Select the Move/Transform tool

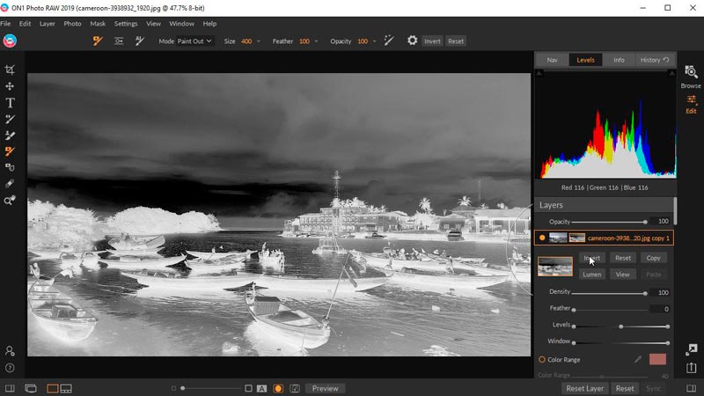click(x=10, y=86)
